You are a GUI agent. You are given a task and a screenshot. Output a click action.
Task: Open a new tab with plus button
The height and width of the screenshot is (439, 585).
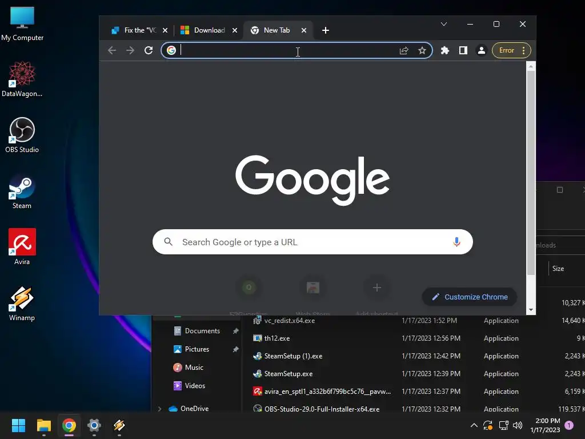point(325,30)
